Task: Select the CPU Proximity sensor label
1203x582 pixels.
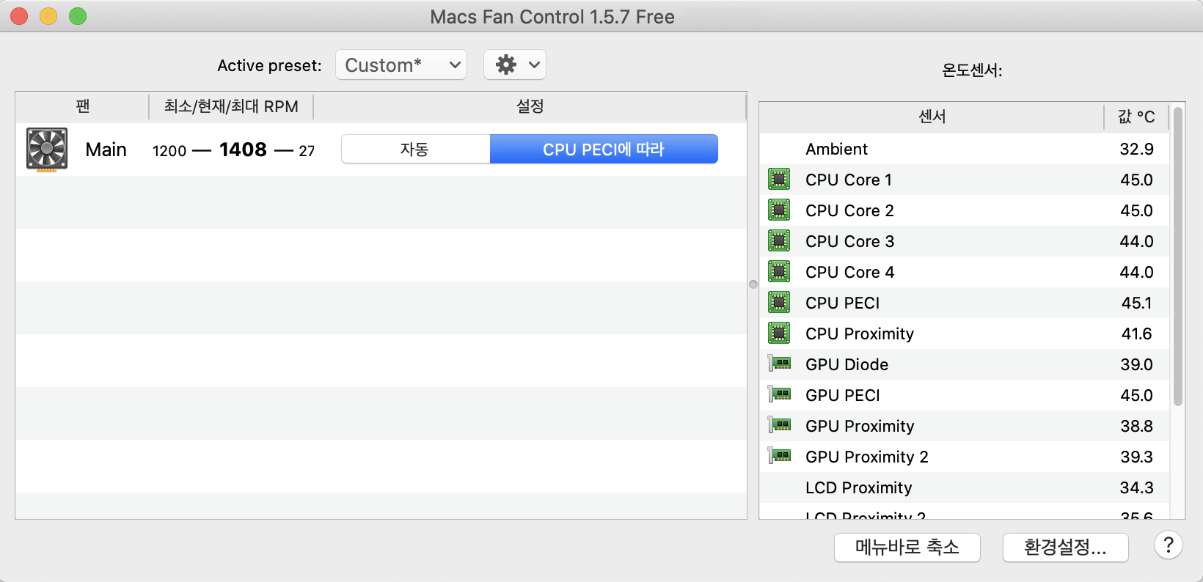Action: click(860, 334)
